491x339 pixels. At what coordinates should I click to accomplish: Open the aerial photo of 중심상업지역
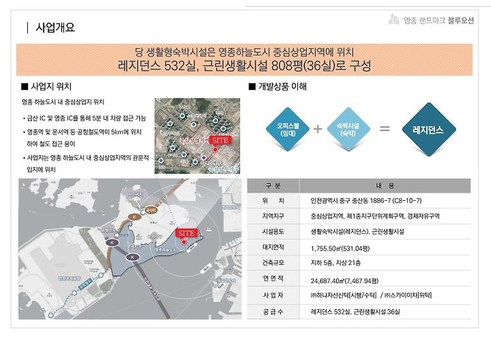(197, 136)
